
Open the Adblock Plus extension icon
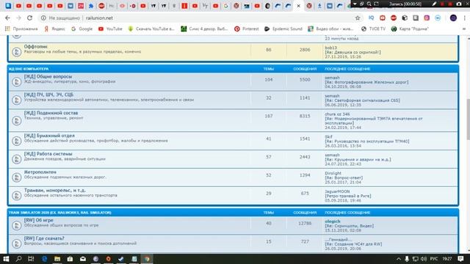[x=394, y=18]
